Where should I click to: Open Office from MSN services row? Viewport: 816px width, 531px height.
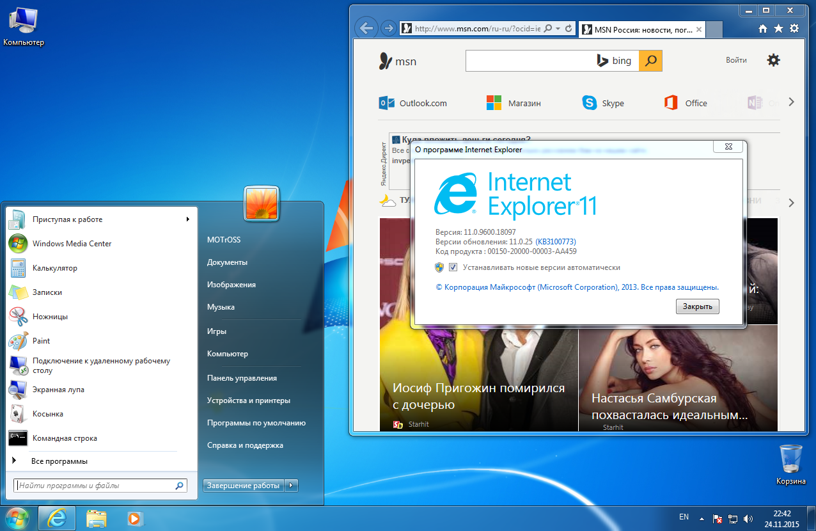[686, 103]
